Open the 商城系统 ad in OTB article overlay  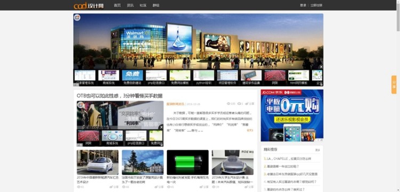pyautogui.click(x=112, y=138)
